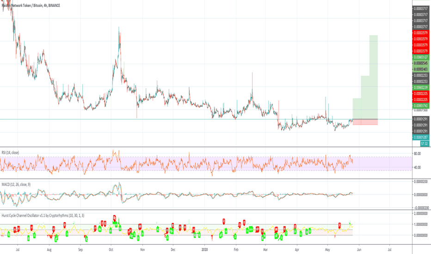431x254 pixels.
Task: Click the Oct label on time axis
Action: pyautogui.click(x=111, y=249)
